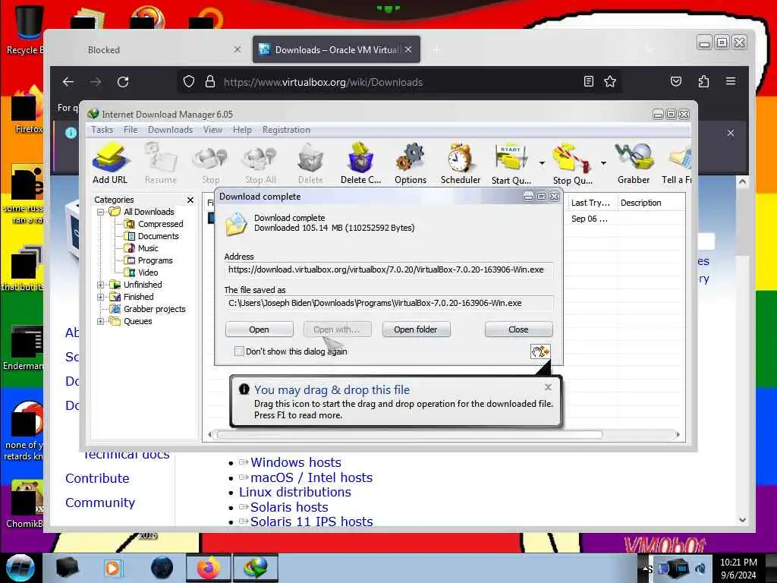
Task: Select the Music category
Action: coord(148,248)
